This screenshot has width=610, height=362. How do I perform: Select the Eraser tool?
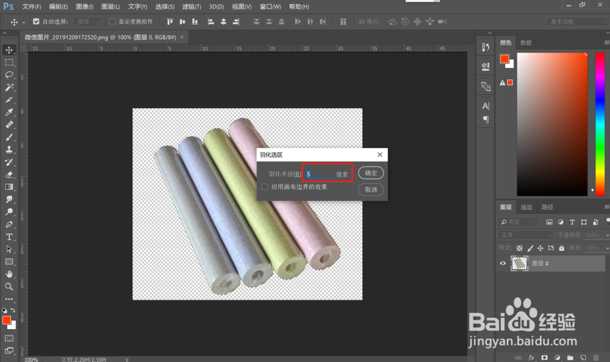(x=9, y=175)
